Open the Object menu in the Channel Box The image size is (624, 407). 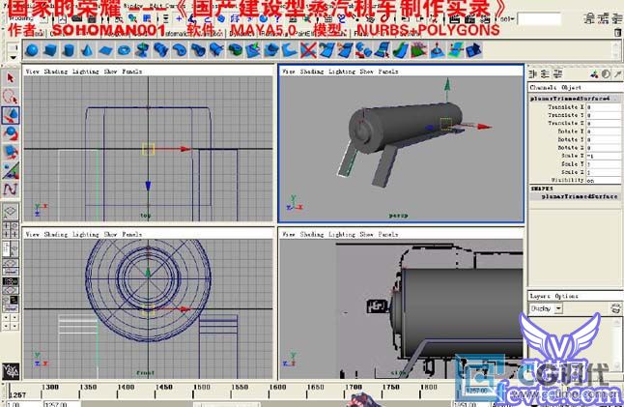pyautogui.click(x=572, y=87)
